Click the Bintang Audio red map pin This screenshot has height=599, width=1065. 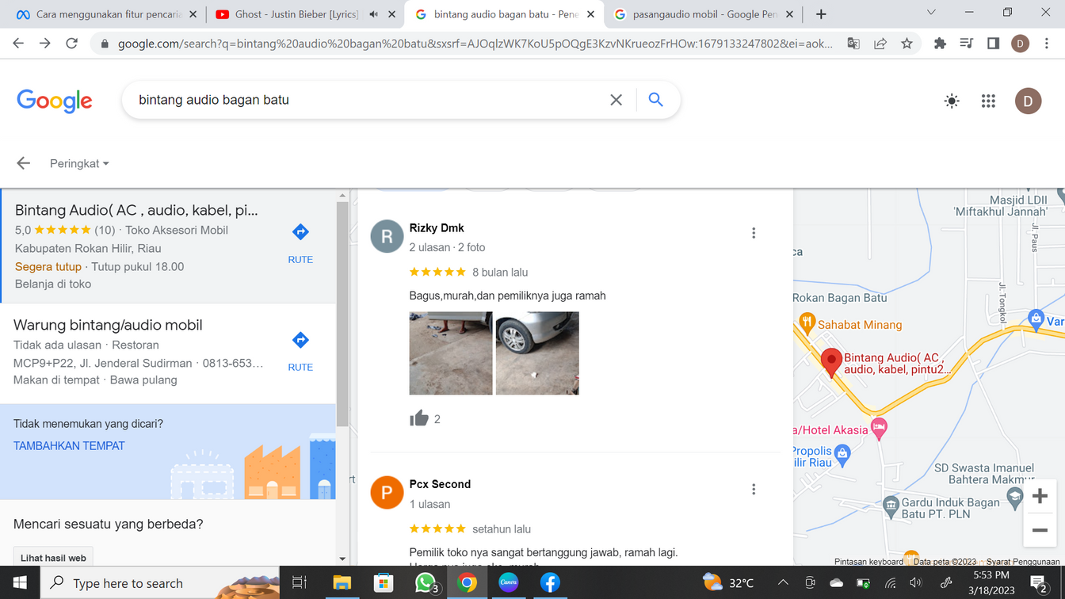click(831, 362)
